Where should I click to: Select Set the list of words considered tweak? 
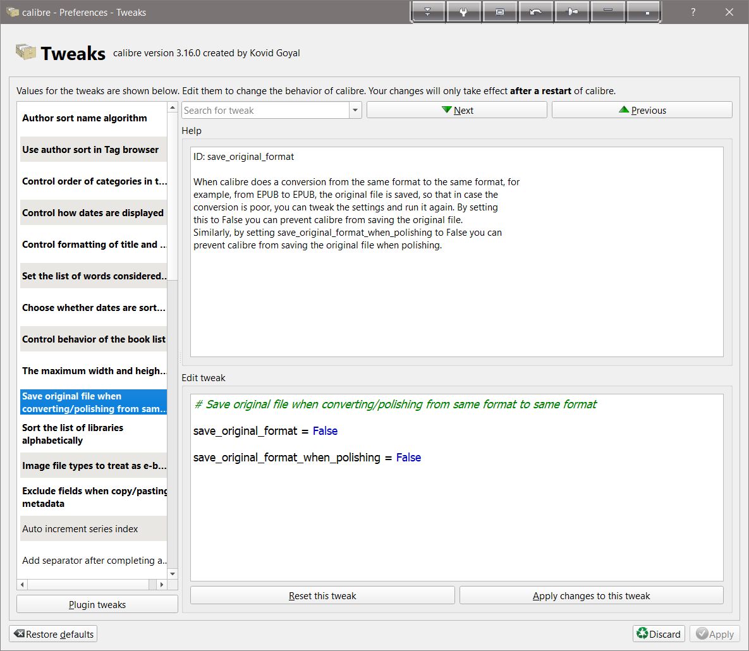coord(94,276)
